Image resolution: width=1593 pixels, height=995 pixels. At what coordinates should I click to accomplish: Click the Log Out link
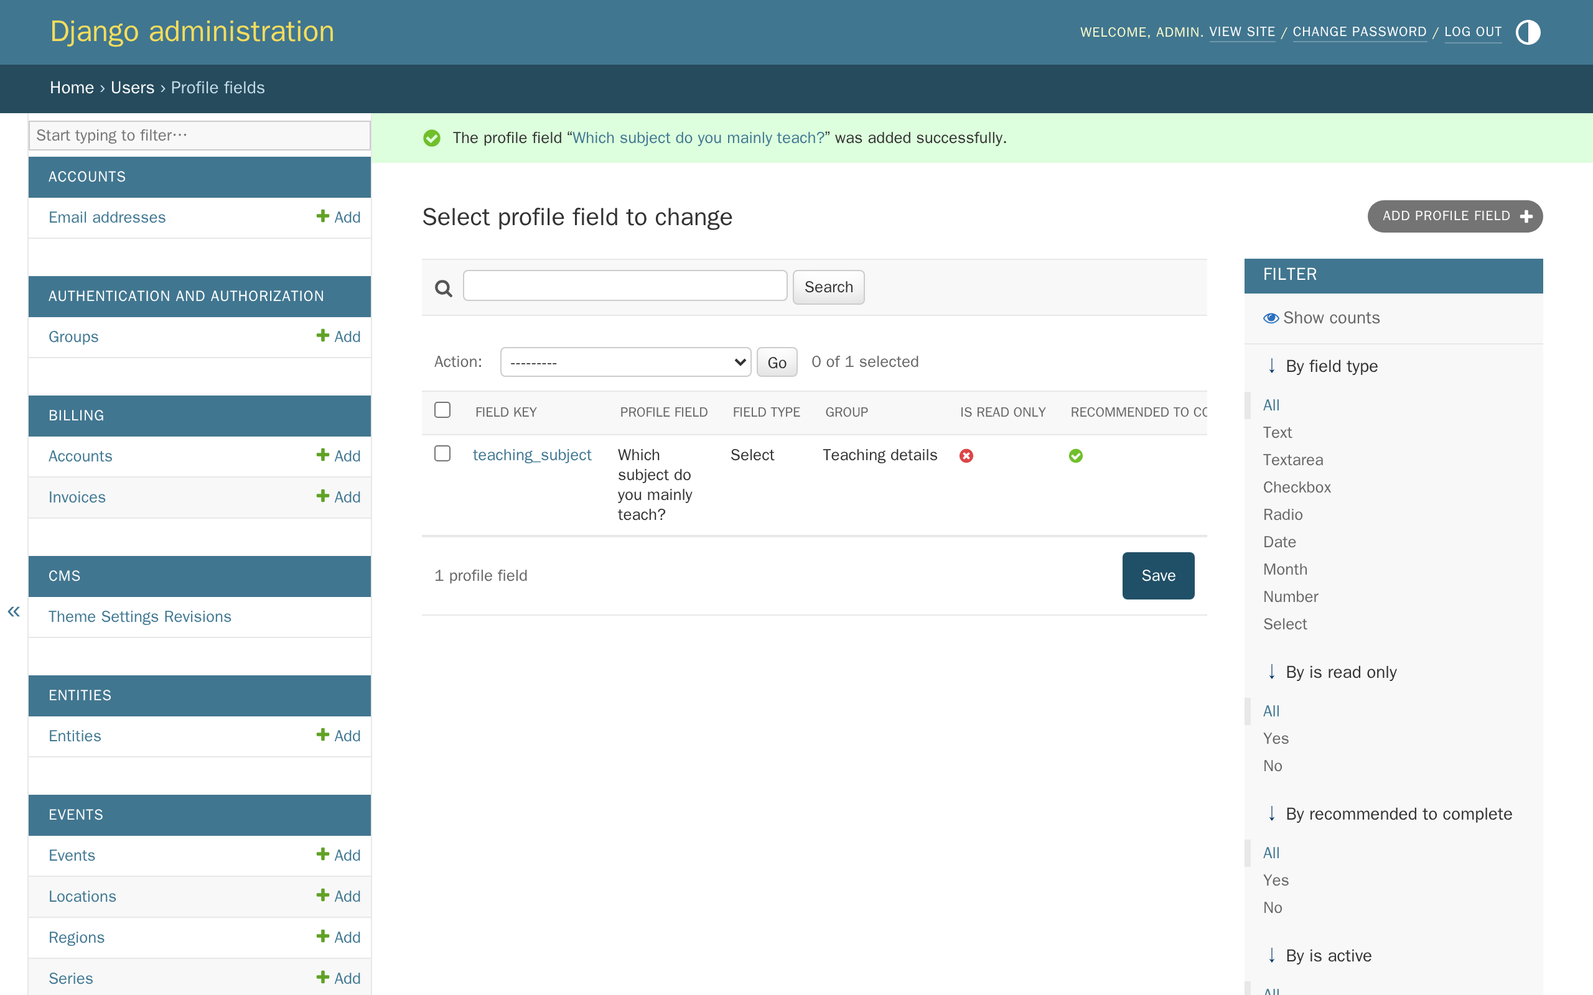pos(1473,32)
